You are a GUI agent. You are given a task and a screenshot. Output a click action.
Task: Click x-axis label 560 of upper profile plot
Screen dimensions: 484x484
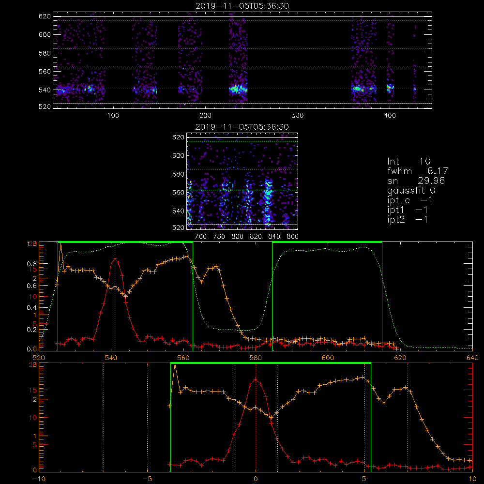click(183, 358)
